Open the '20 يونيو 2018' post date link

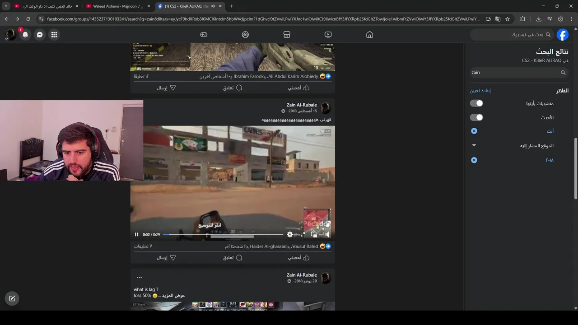(305, 281)
